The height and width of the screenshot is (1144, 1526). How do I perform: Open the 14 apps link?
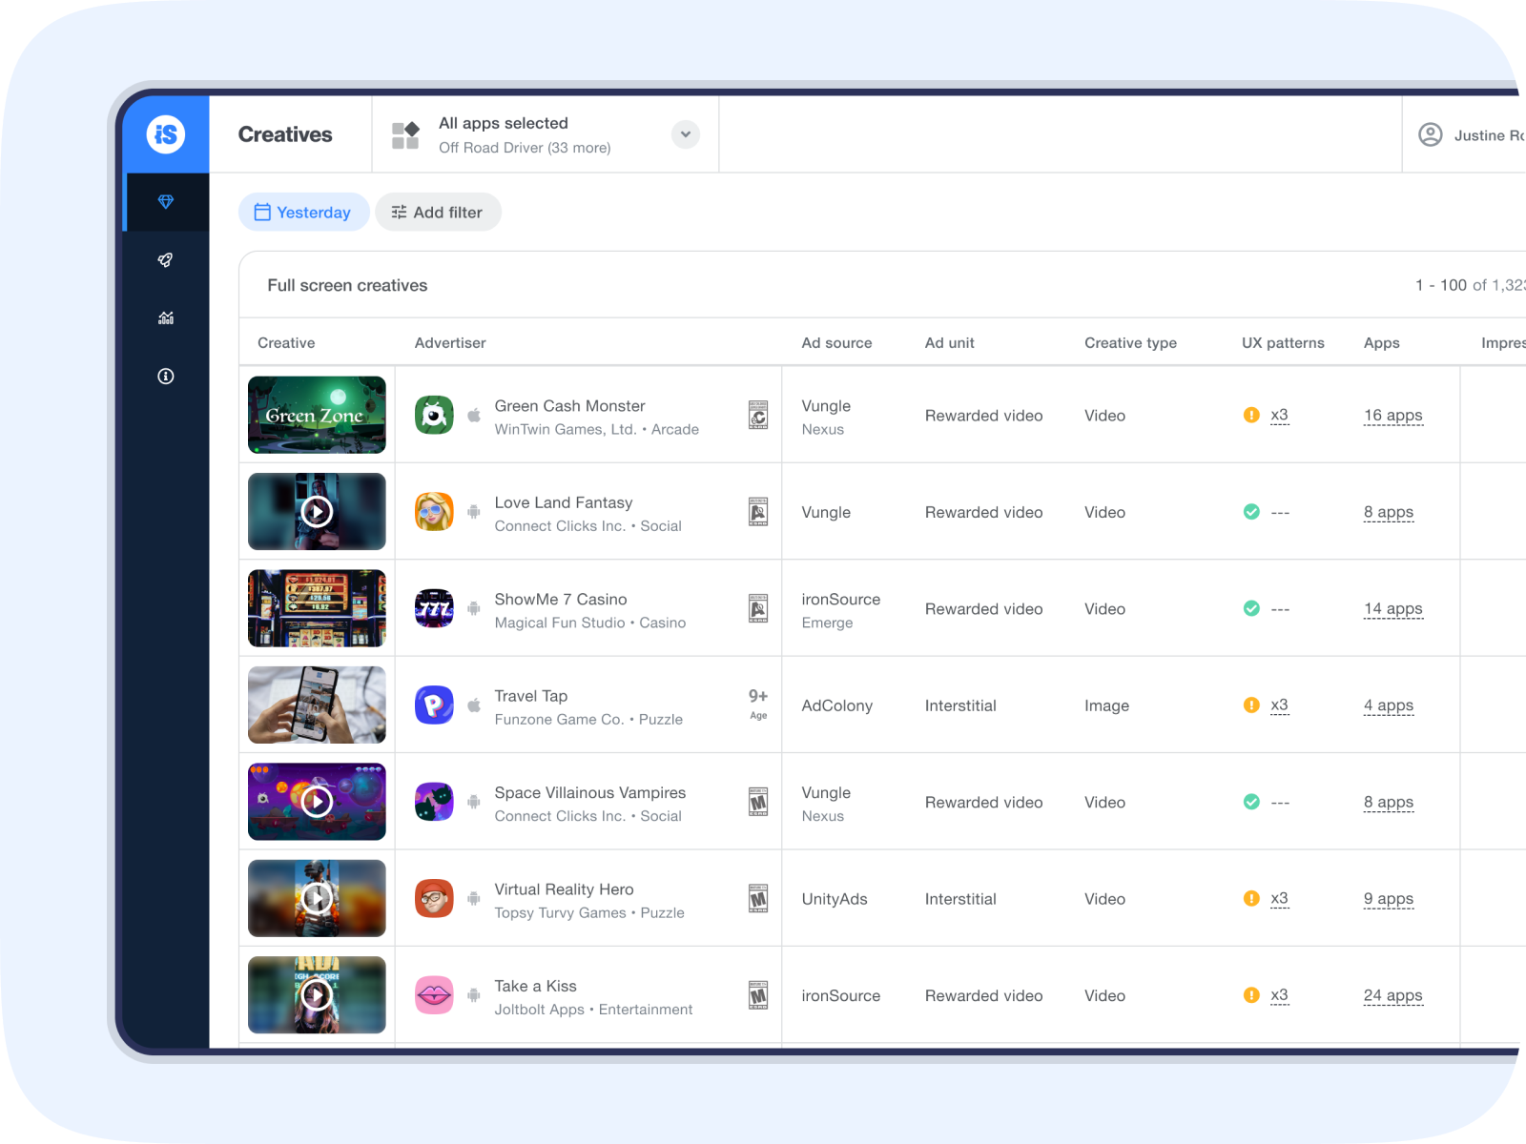[1392, 608]
